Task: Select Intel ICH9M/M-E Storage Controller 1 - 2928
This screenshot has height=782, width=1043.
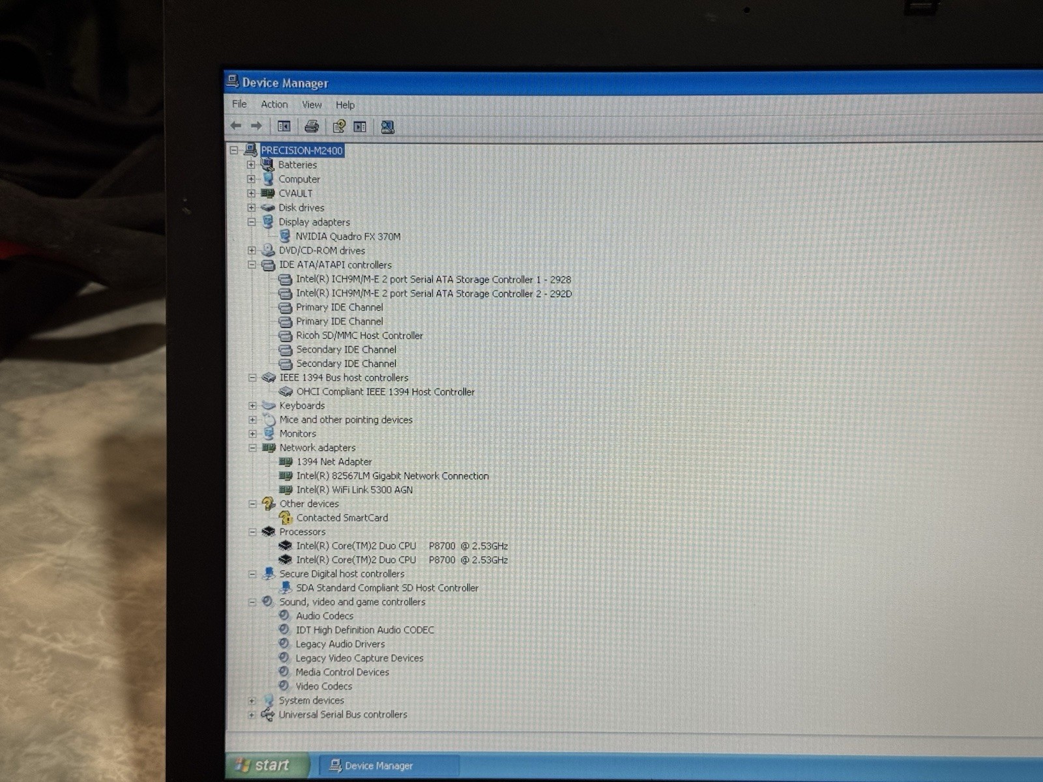Action: 433,279
